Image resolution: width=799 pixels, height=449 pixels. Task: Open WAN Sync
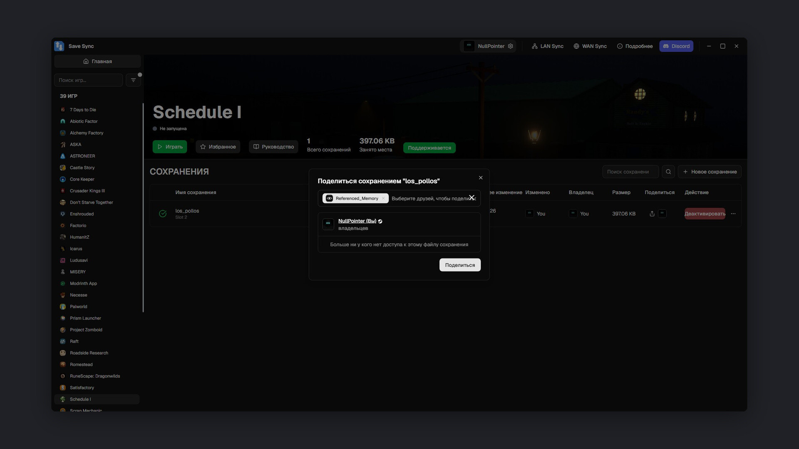pyautogui.click(x=590, y=46)
